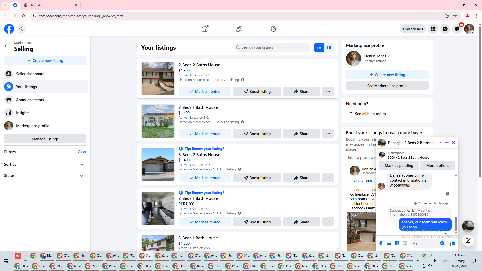482x271 pixels.
Task: Click the Clear filters link
Action: [82, 152]
